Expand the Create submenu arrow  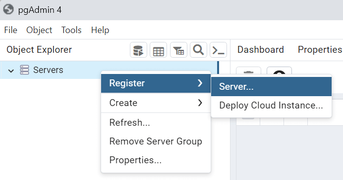coord(200,103)
